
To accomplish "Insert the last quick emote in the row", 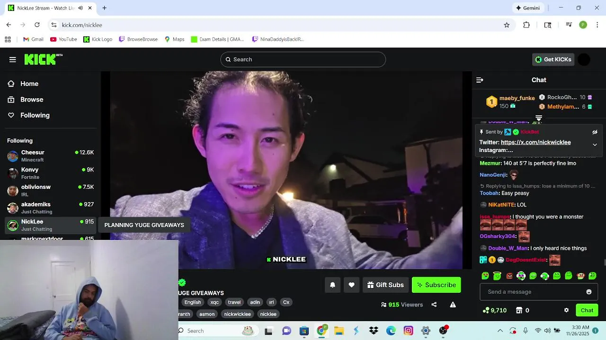I will (592, 276).
